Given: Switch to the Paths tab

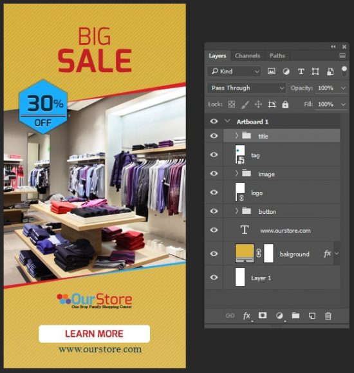Looking at the screenshot, I should point(277,56).
